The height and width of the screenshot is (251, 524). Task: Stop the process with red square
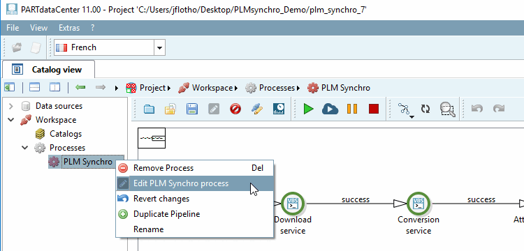(x=373, y=109)
